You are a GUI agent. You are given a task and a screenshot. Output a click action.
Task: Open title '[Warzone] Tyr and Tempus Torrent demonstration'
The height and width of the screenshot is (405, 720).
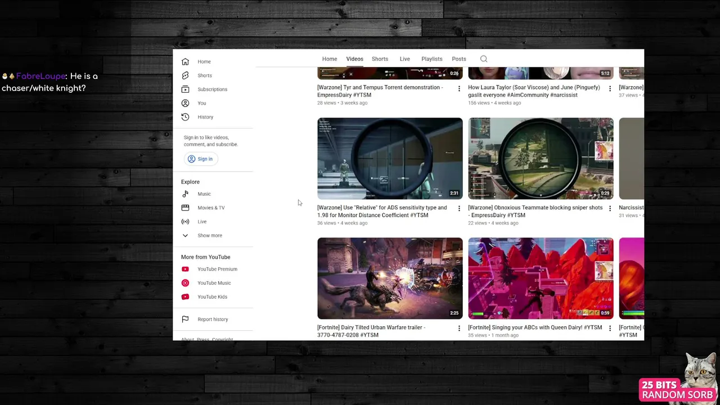click(x=380, y=91)
